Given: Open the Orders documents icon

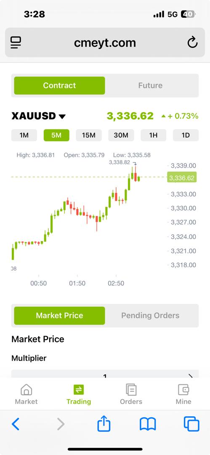Looking at the screenshot, I should (x=131, y=389).
